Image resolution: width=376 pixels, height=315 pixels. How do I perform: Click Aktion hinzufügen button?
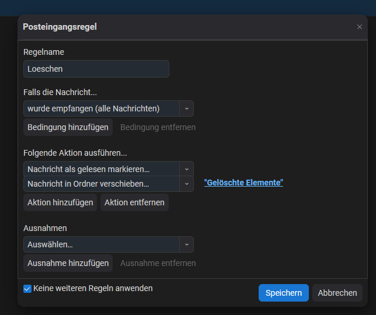60,202
